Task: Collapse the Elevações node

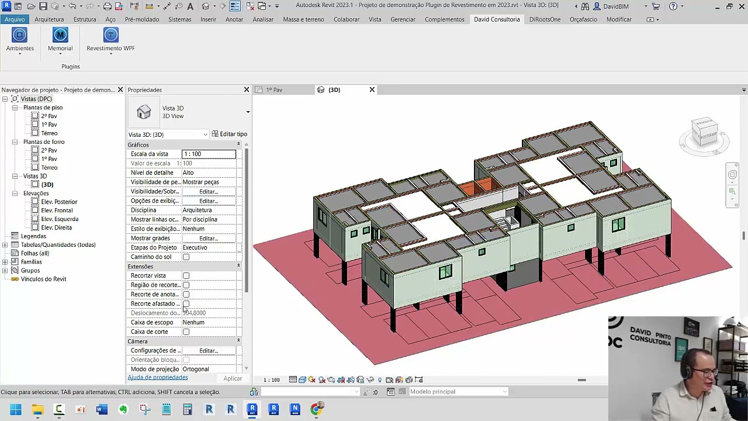Action: 15,194
